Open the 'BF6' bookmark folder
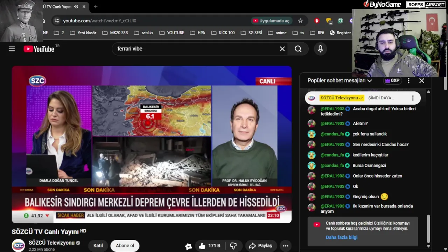448x252 pixels. 316,33
